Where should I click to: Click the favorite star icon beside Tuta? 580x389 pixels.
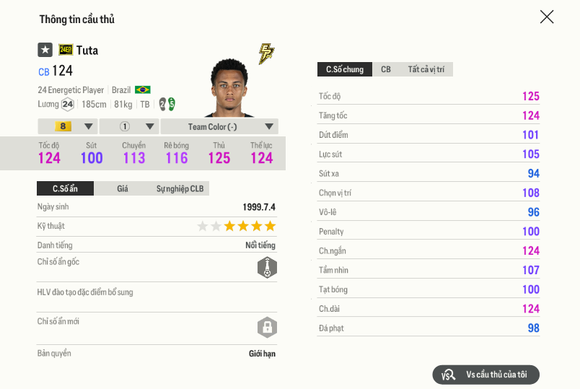pos(45,50)
